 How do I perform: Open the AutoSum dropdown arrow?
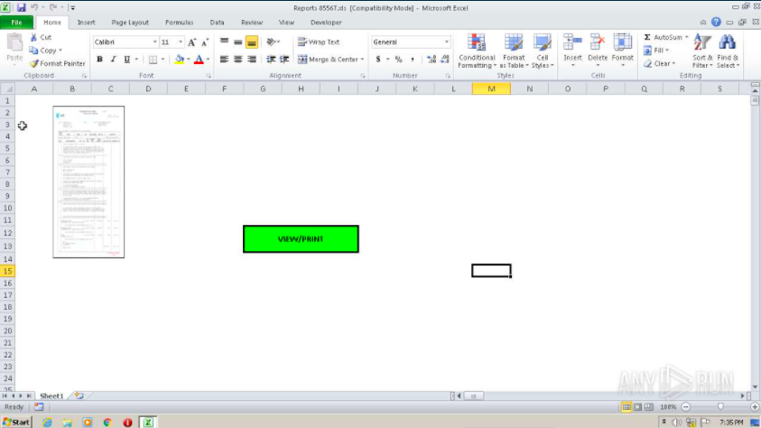(687, 38)
